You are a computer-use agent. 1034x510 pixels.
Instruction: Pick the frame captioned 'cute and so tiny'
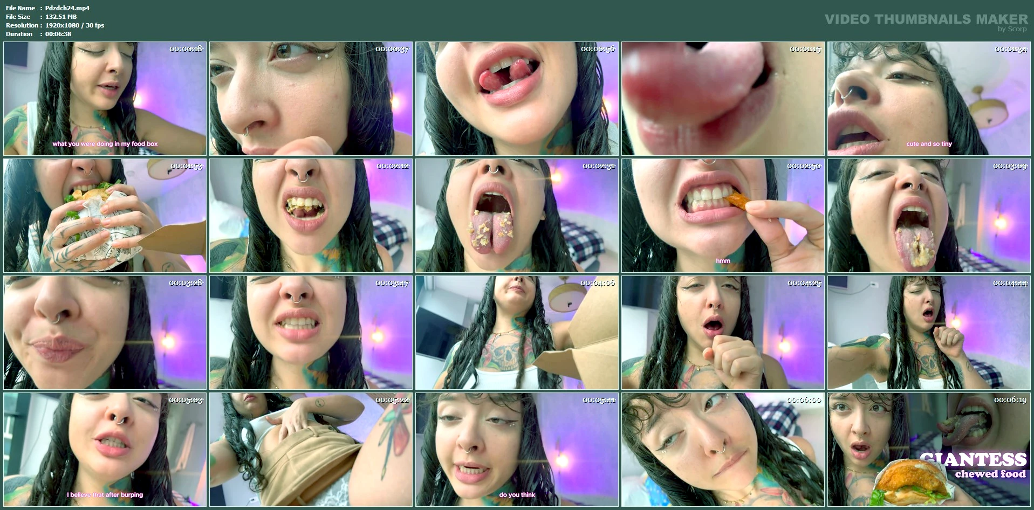[929, 99]
